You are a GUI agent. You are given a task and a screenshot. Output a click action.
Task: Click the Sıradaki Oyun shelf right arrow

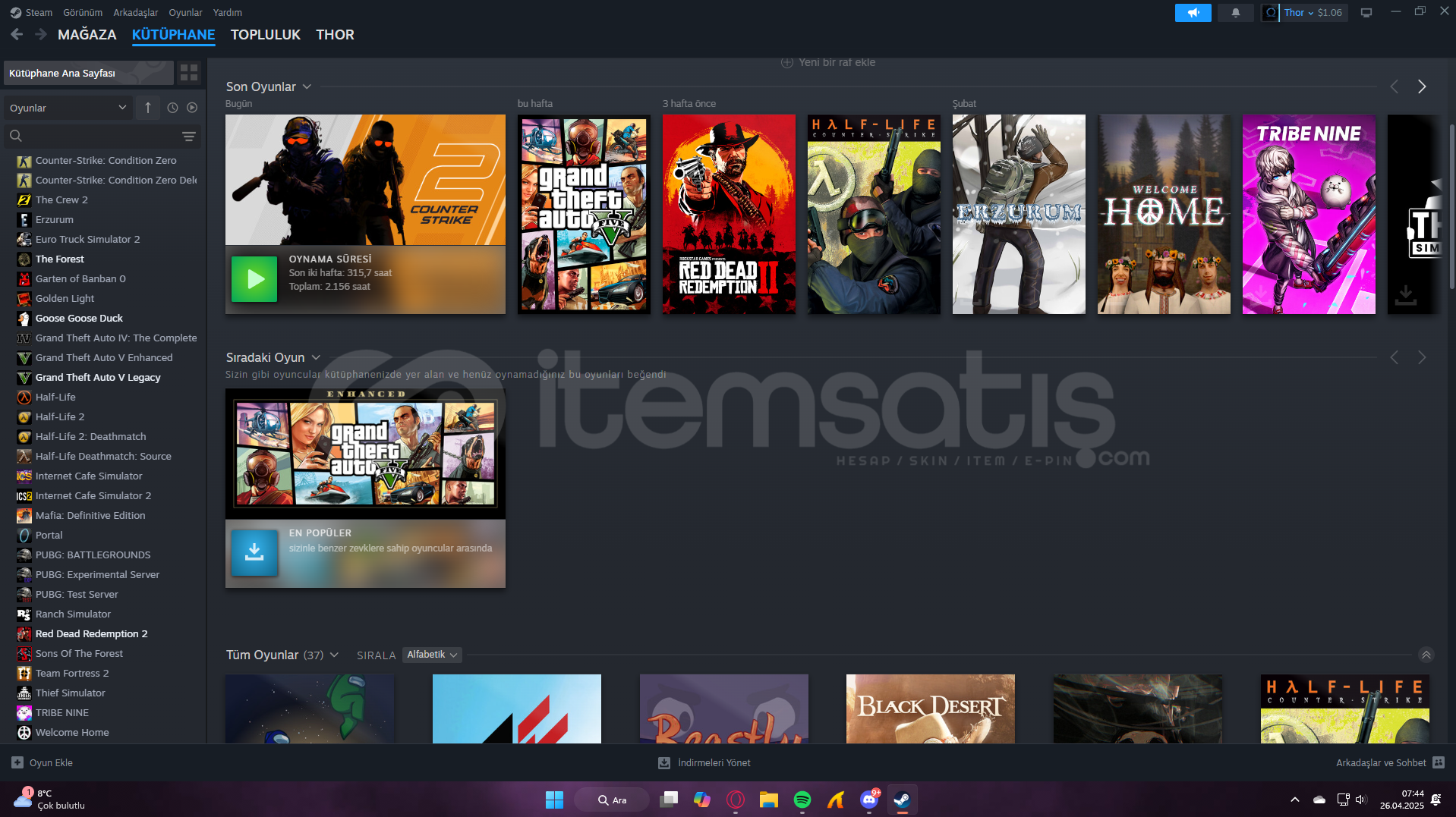click(x=1422, y=357)
